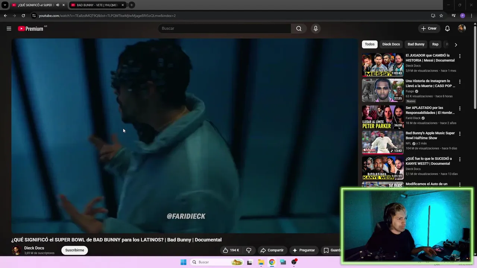Click the main video player
The width and height of the screenshot is (477, 268).
coord(184,136)
